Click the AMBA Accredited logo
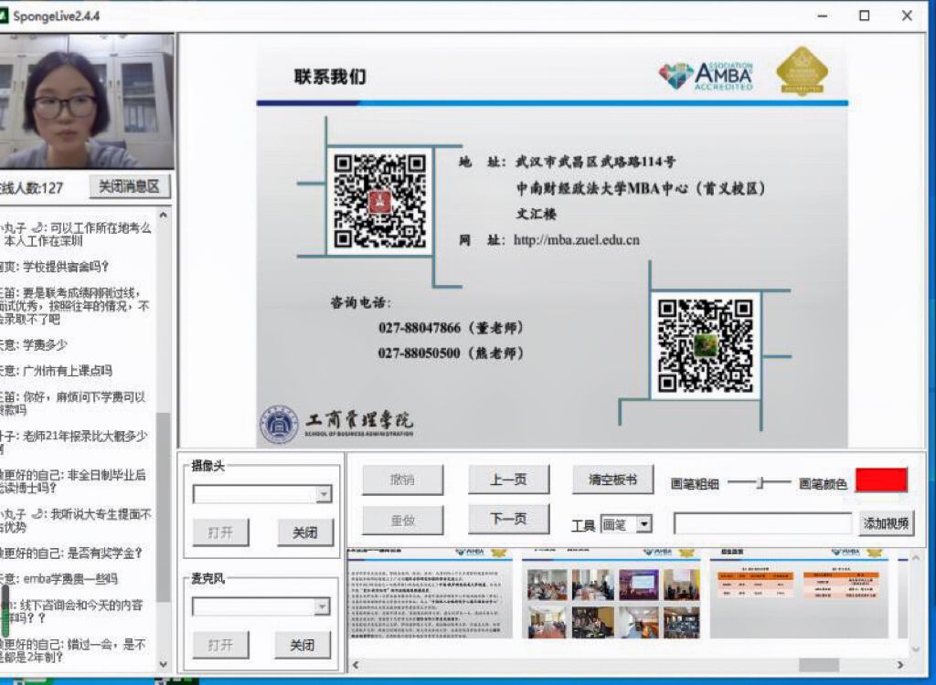936x685 pixels. tap(707, 76)
